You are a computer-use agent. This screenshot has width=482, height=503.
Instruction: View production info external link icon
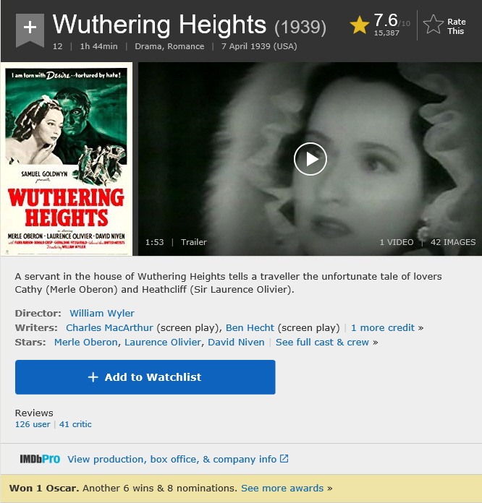[x=284, y=458]
